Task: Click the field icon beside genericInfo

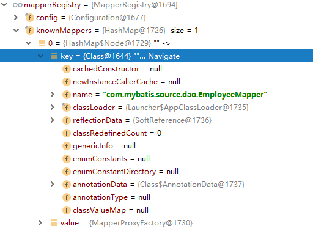Action: pos(67,146)
